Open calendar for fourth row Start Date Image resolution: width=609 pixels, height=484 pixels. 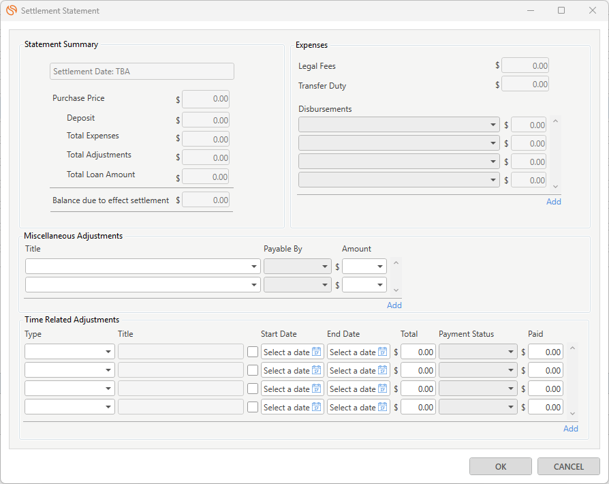click(x=317, y=407)
